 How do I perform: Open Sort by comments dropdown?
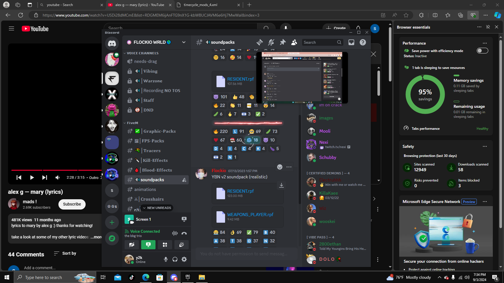65,253
